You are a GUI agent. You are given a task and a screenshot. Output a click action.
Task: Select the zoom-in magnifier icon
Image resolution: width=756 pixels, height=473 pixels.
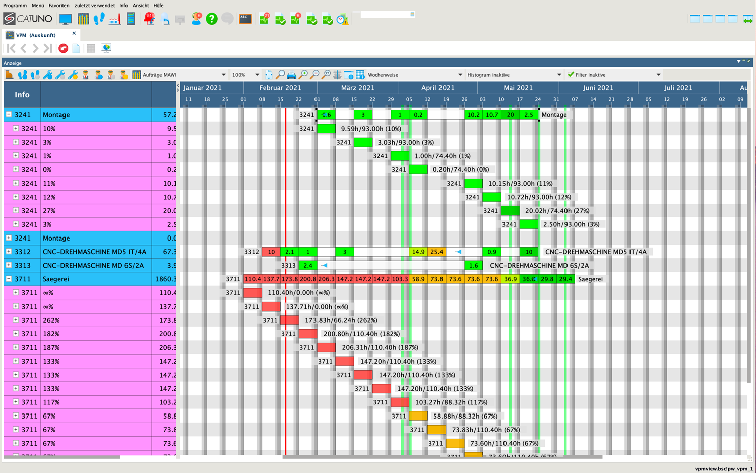(x=303, y=74)
